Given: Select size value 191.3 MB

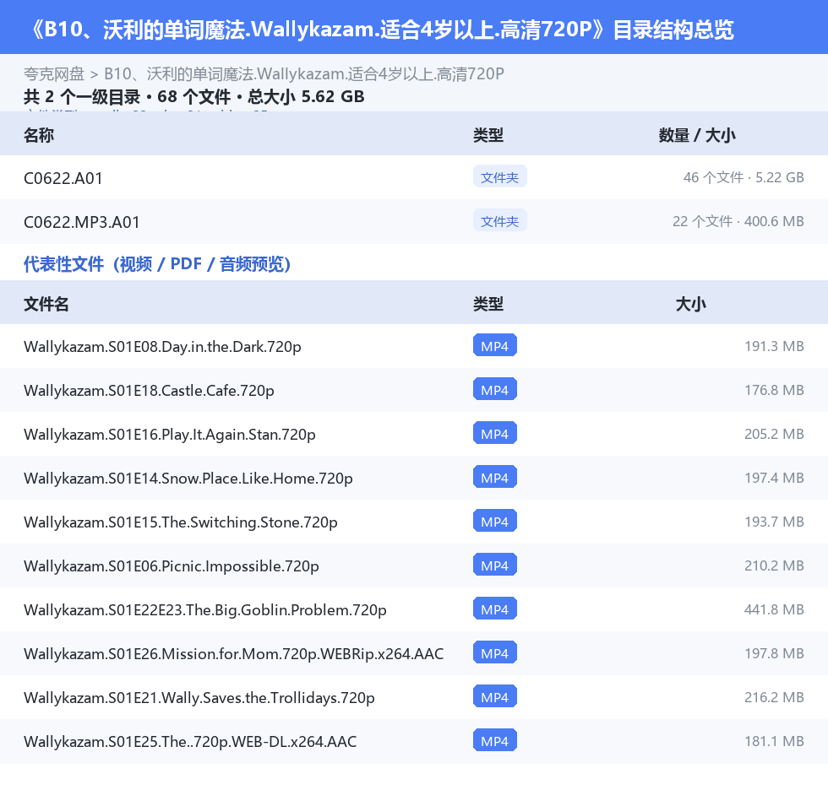Looking at the screenshot, I should coord(774,346).
